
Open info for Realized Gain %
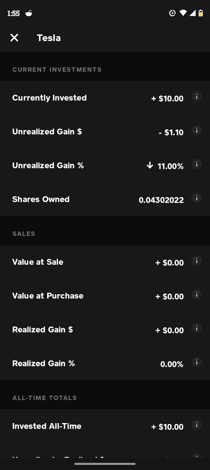pos(197,362)
